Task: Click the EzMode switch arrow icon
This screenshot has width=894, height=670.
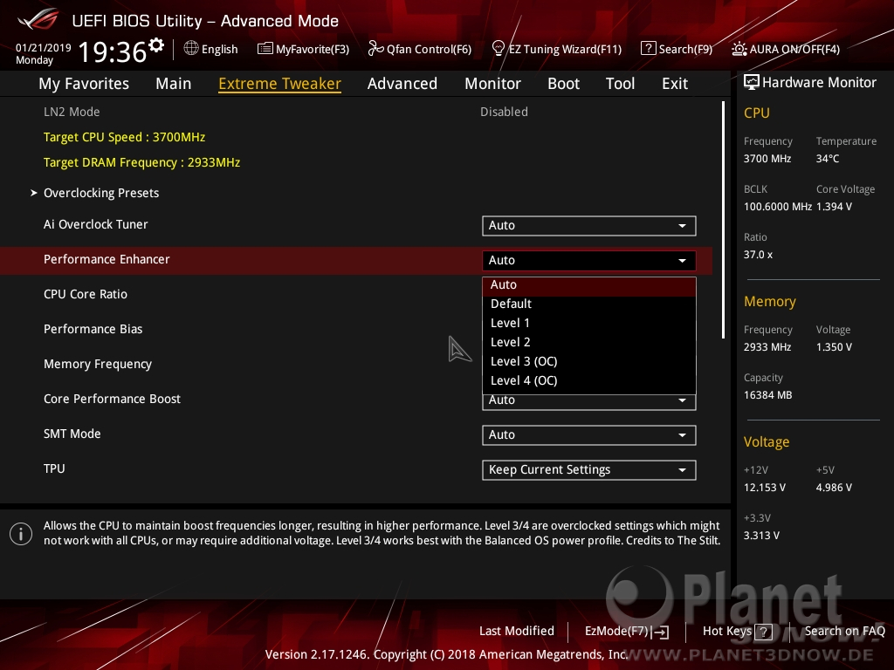Action: click(660, 632)
